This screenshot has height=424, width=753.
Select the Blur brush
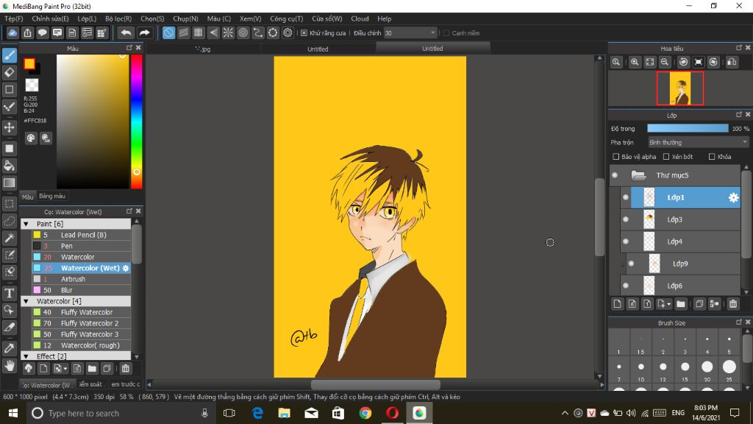tap(82, 290)
